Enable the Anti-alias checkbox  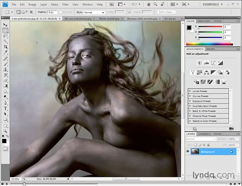tap(60, 12)
